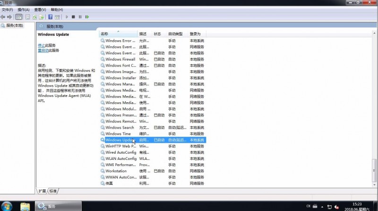Select the Windows Mana... service row

pos(153,84)
